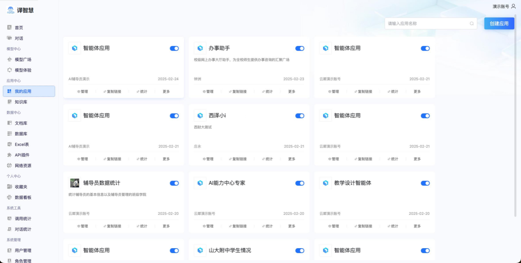This screenshot has width=521, height=263.
Task: Click link icon of 教学设计智能体 复制链接
Action: [356, 226]
